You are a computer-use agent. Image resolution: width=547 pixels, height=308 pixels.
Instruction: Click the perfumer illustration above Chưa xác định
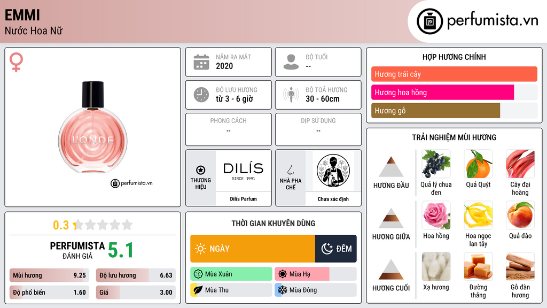coord(333,171)
